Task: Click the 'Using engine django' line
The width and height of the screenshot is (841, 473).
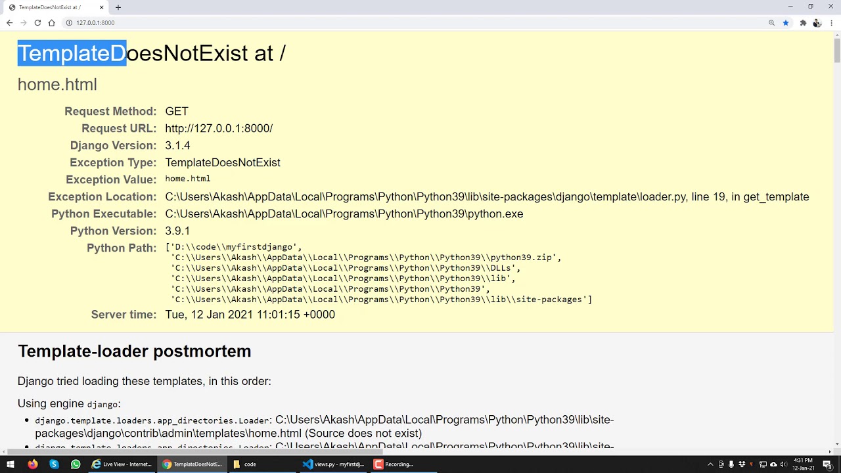Action: [69, 404]
